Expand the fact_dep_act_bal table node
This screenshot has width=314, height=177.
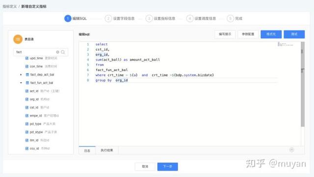click(x=21, y=75)
